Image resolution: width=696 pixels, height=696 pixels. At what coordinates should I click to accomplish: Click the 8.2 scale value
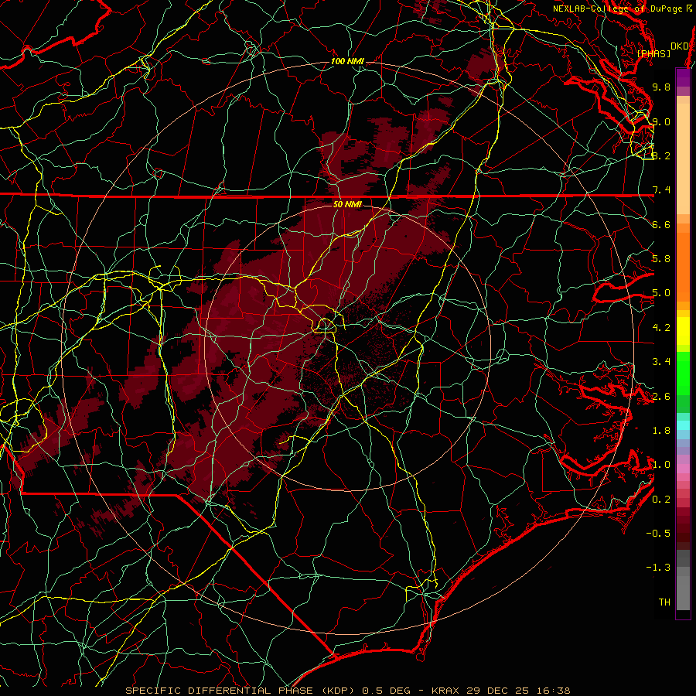tap(661, 155)
